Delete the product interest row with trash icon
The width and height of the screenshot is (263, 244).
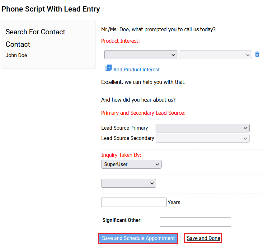tap(257, 55)
